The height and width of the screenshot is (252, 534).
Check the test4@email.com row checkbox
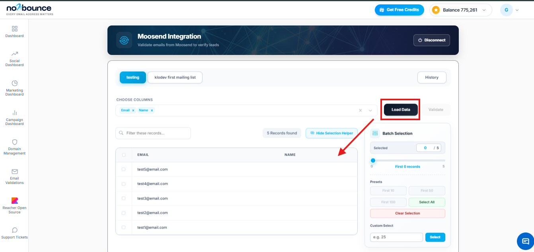point(123,184)
